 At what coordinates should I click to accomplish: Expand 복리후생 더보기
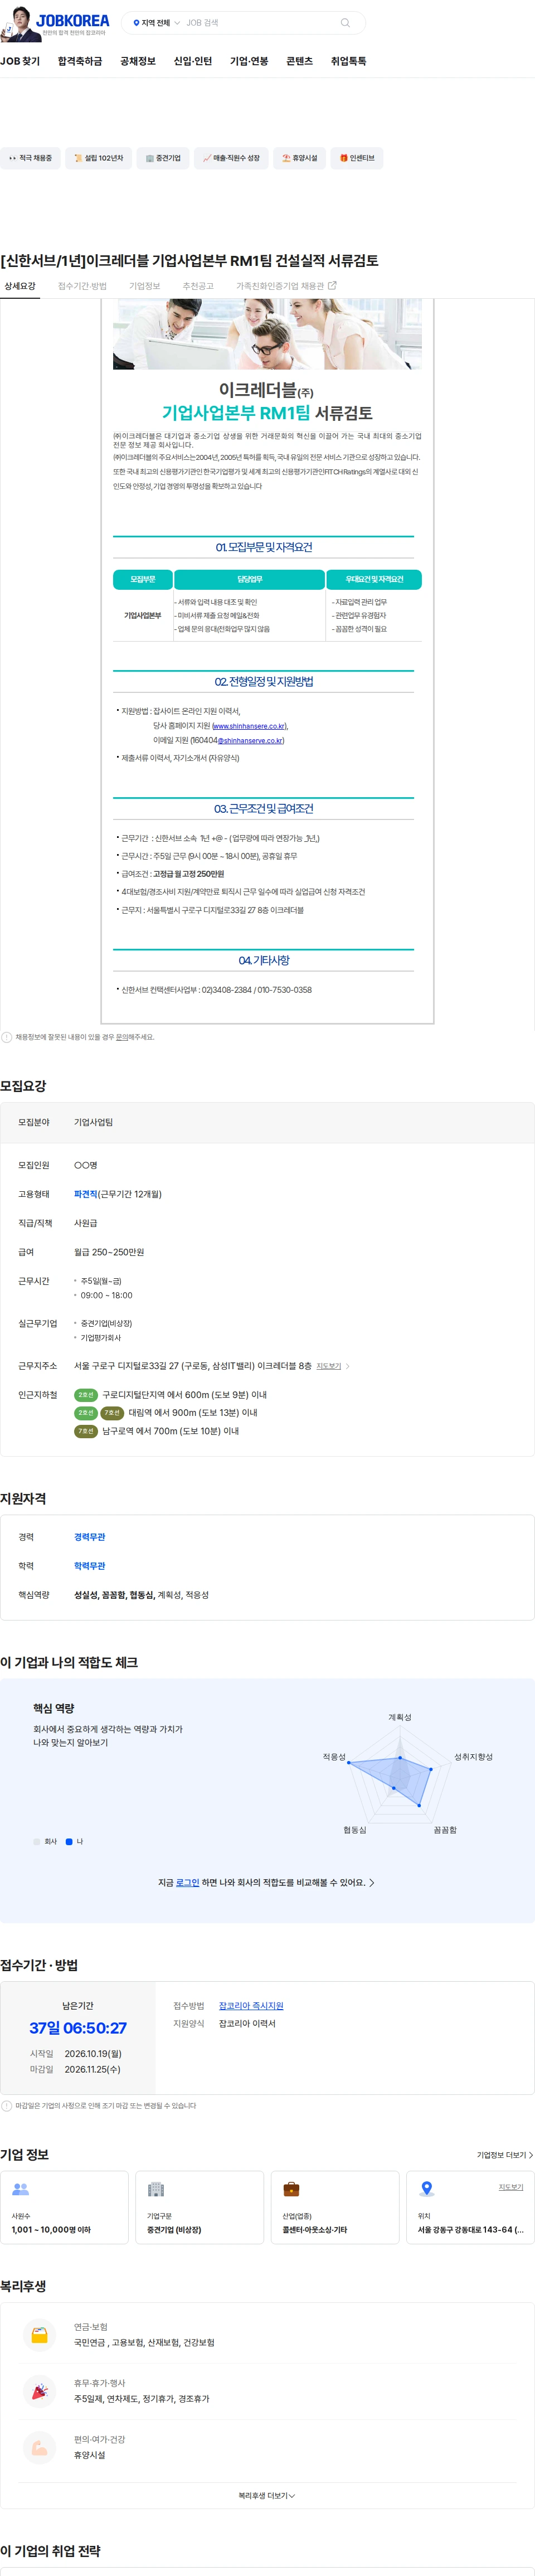click(x=266, y=2496)
